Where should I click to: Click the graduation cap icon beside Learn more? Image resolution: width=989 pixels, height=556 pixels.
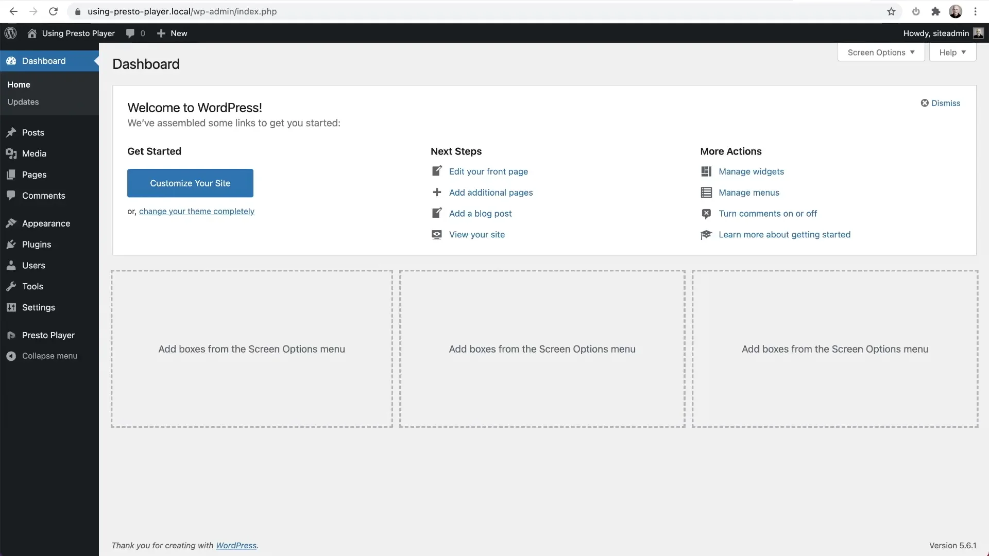click(x=706, y=235)
